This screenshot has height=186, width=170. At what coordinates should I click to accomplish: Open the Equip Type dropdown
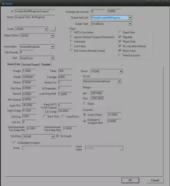point(130,23)
